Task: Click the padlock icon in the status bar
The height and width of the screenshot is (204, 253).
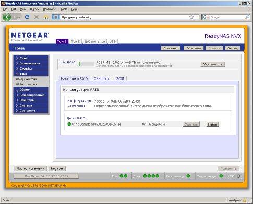Action: (245, 200)
